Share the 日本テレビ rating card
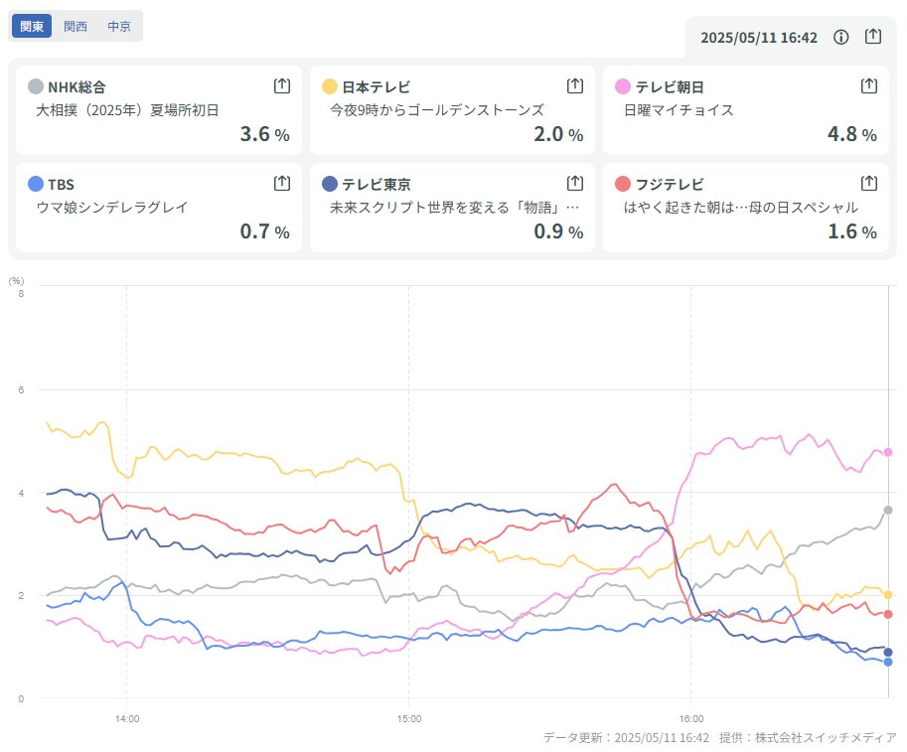The height and width of the screenshot is (752, 907). [575, 86]
